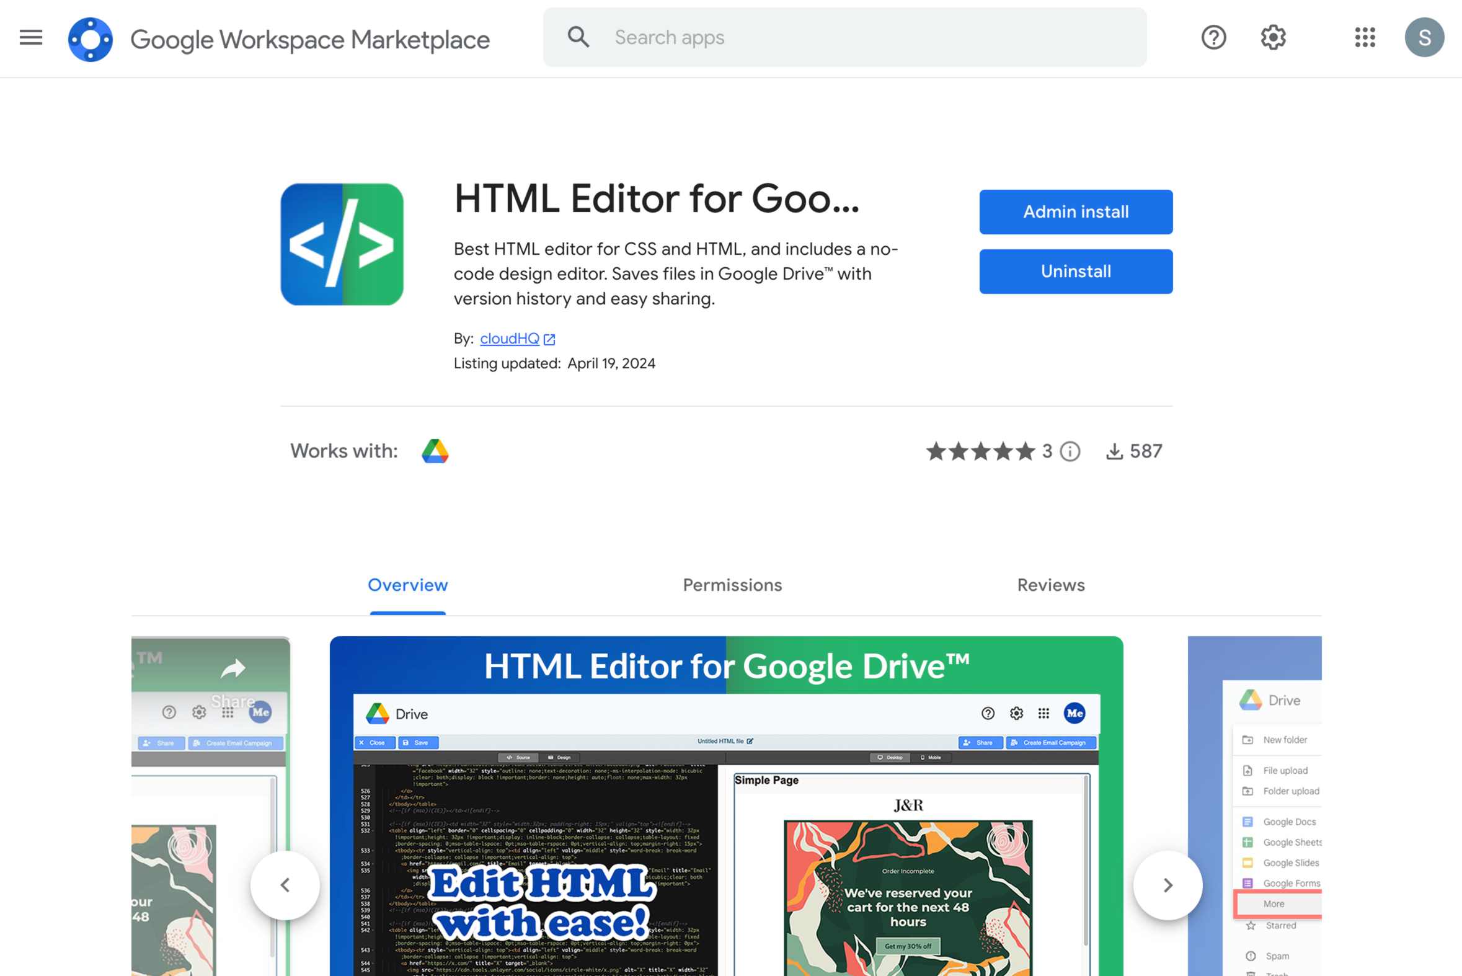Image resolution: width=1462 pixels, height=976 pixels.
Task: Click the left partial screenshot thumbnail
Action: tap(210, 806)
